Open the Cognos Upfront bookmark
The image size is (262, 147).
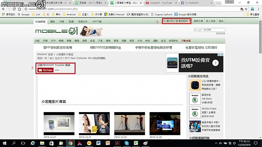coord(162,14)
